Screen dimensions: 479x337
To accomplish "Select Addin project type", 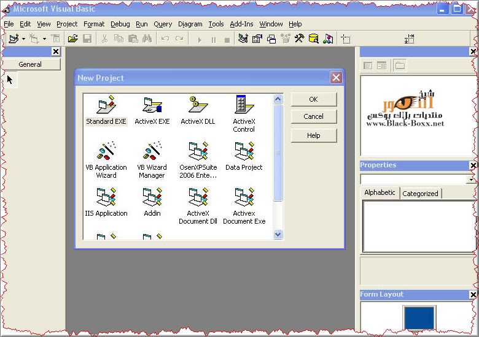I will pyautogui.click(x=152, y=202).
